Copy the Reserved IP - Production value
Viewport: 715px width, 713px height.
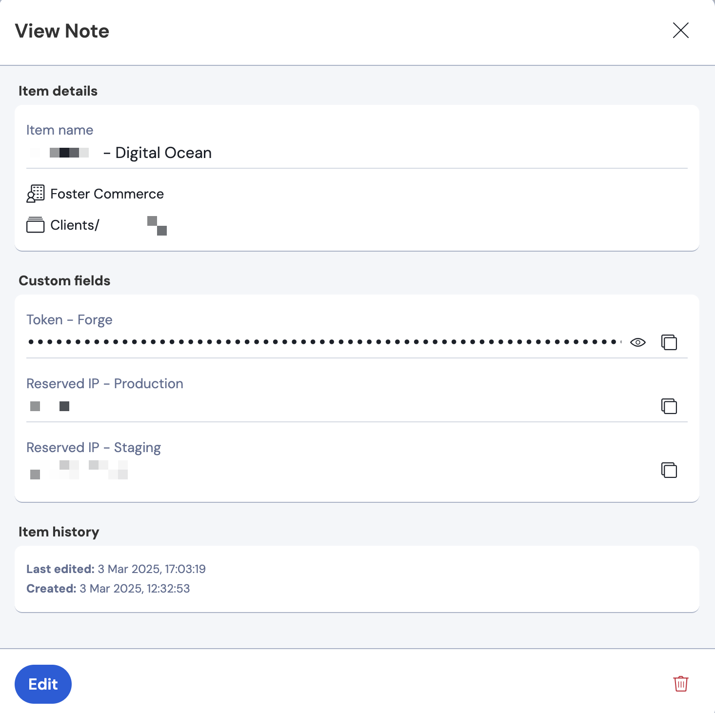669,406
